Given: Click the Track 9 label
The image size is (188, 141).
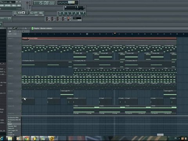Looking at the screenshot, I should (x=11, y=99).
